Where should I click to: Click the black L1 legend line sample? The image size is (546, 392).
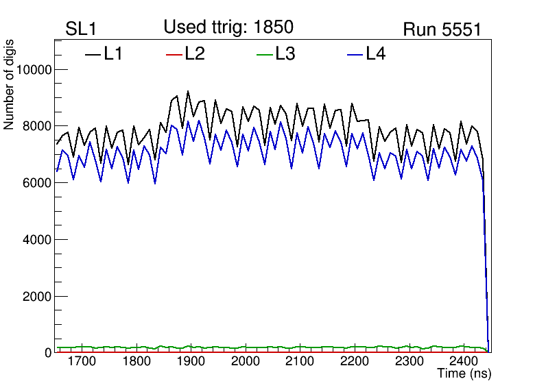coord(93,54)
